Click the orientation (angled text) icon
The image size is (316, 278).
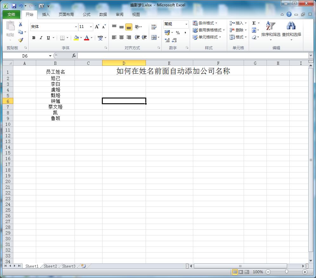pyautogui.click(x=137, y=27)
